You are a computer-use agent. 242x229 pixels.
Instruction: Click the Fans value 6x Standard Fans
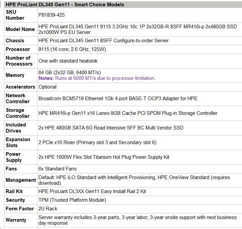click(x=57, y=169)
